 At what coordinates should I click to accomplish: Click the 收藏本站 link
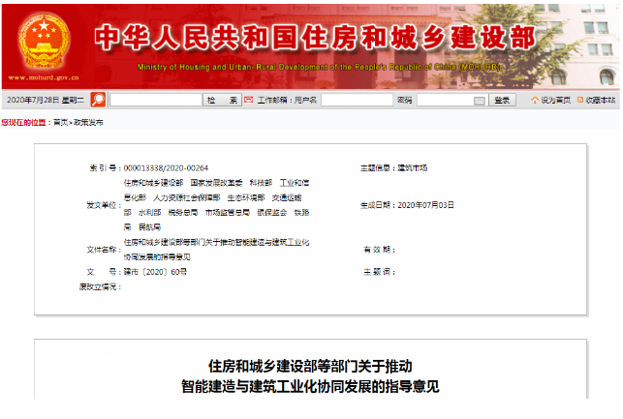(600, 100)
